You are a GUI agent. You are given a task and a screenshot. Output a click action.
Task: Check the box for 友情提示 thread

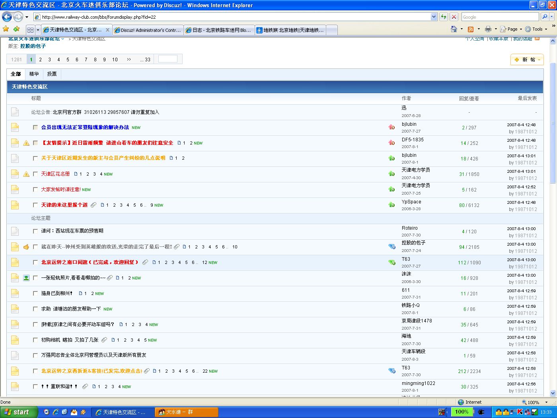[35, 143]
